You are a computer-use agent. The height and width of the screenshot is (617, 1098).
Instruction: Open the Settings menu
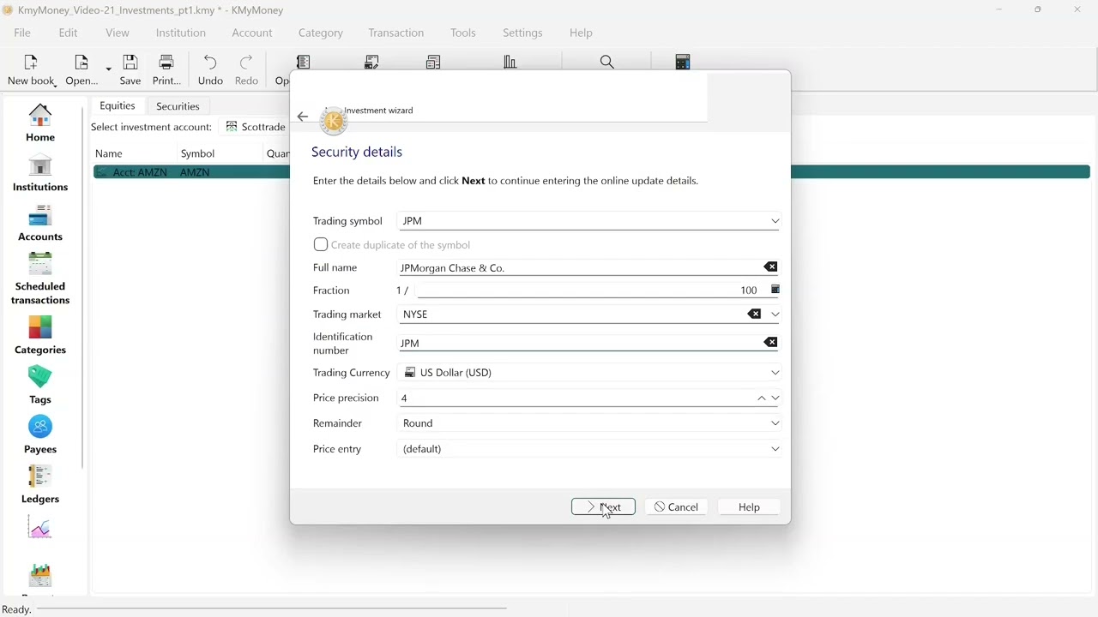(522, 33)
